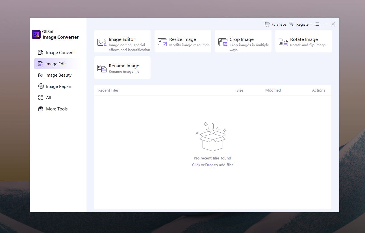The width and height of the screenshot is (365, 233).
Task: Sort by the Modified column header
Action: 273,90
